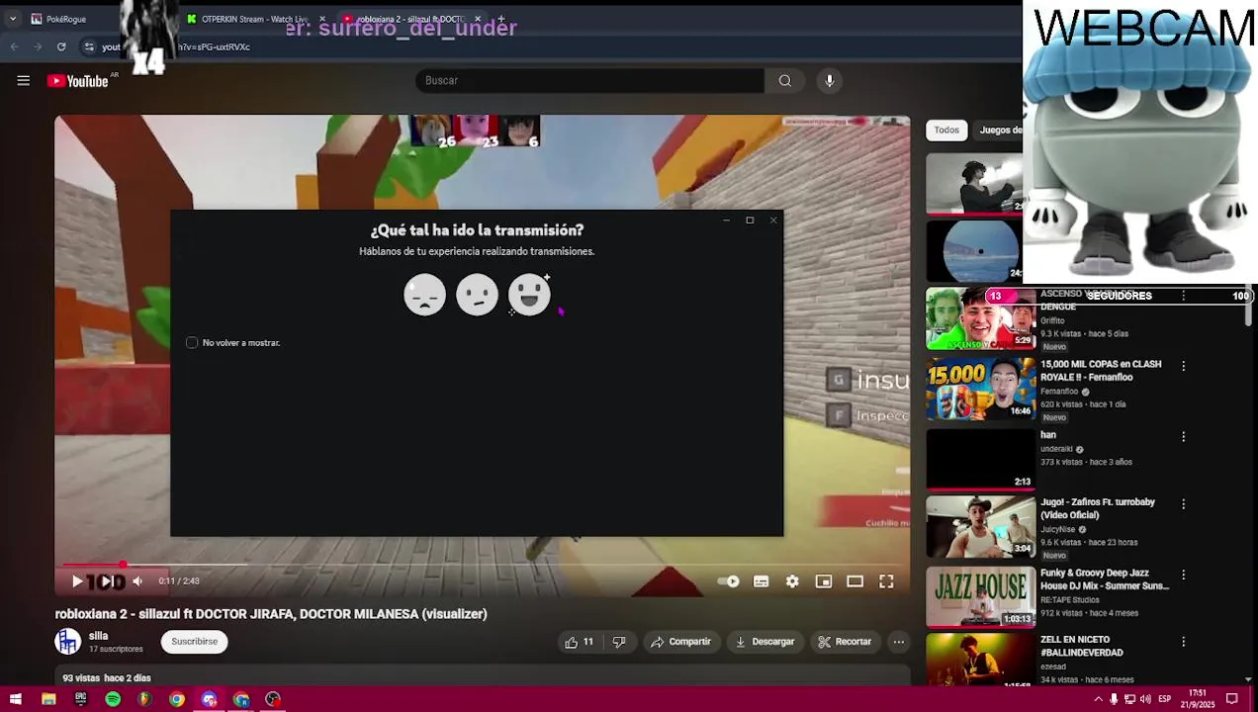Go back in browser history
The height and width of the screenshot is (712, 1258).
click(14, 46)
